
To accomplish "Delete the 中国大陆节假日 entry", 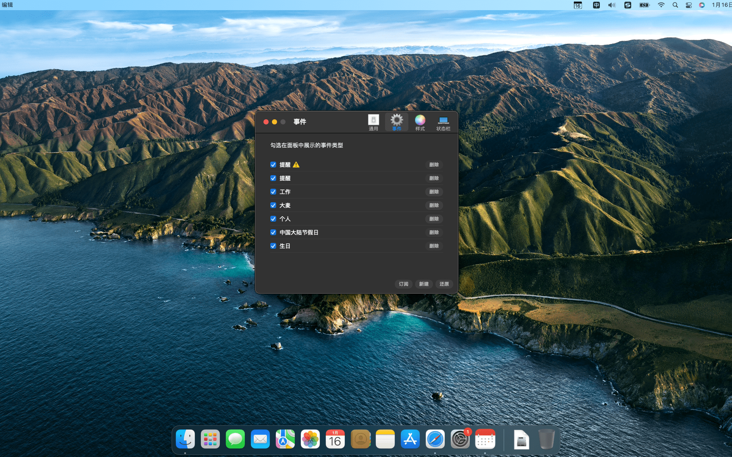I will [x=434, y=232].
